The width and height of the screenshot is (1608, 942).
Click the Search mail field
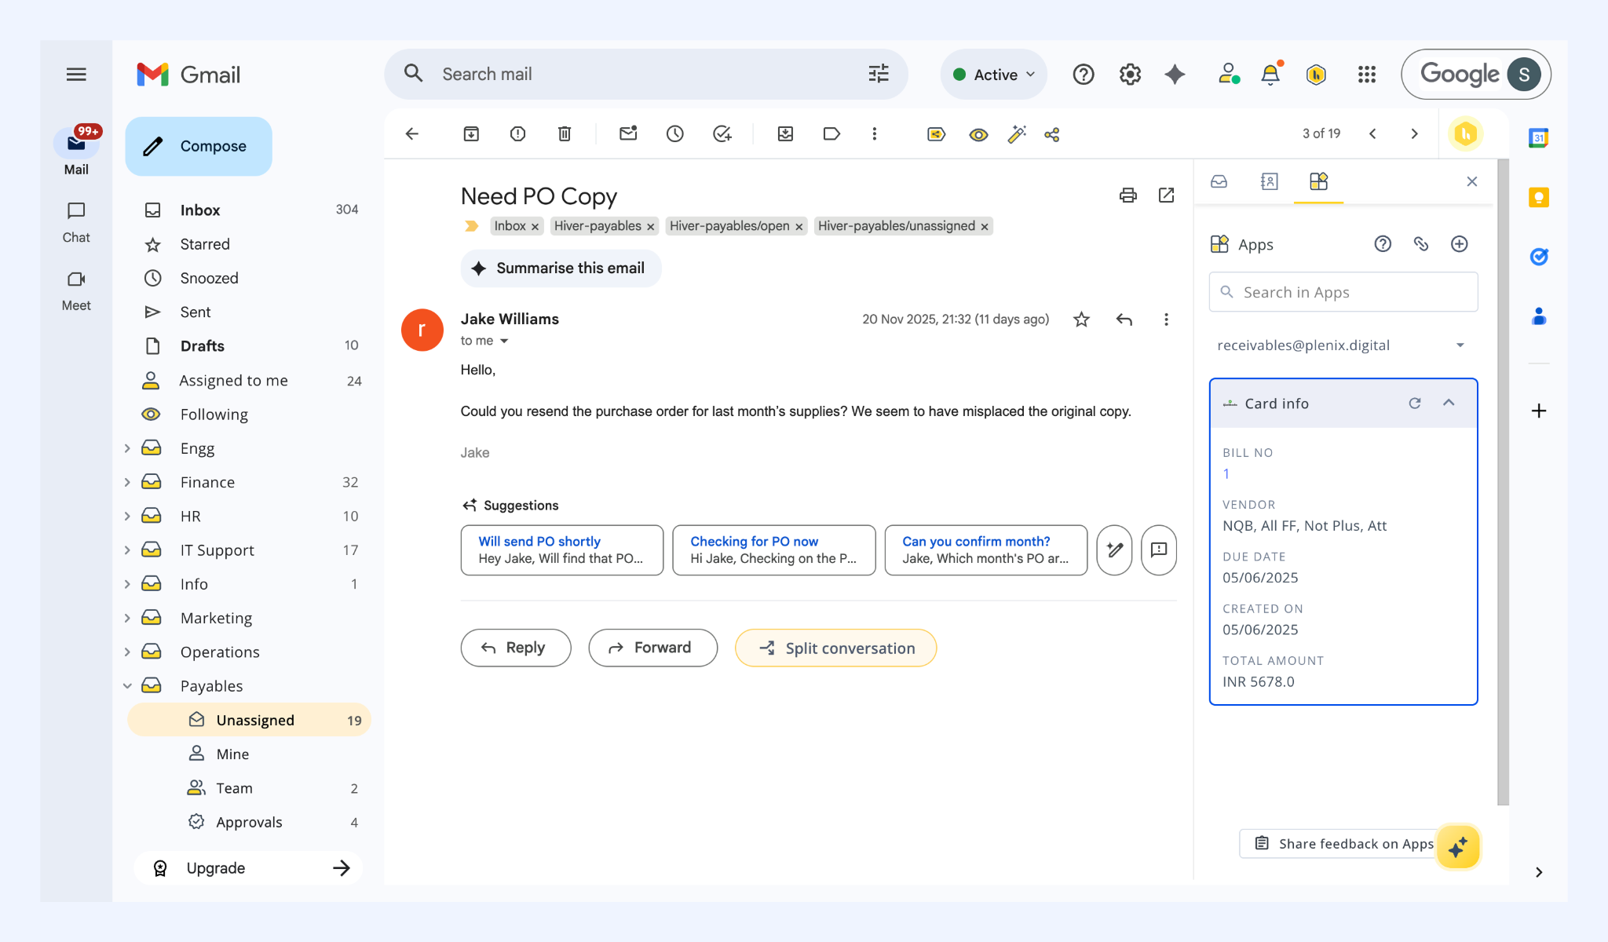pyautogui.click(x=646, y=75)
